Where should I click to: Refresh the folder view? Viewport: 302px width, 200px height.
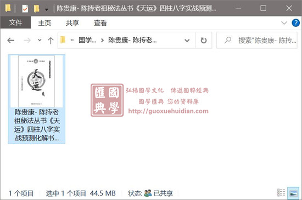204,41
